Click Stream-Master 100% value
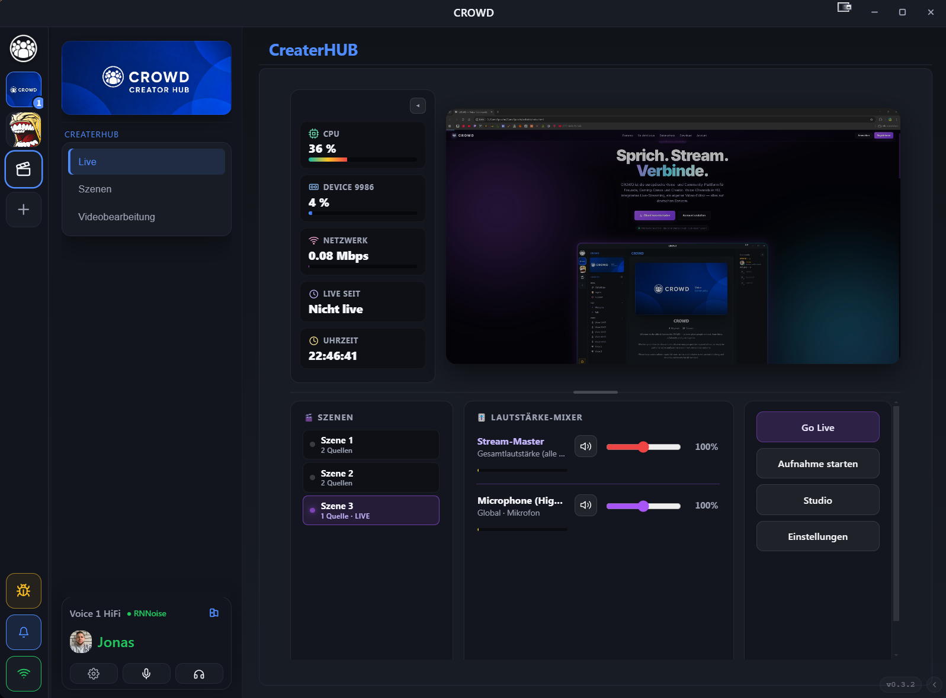 click(706, 447)
